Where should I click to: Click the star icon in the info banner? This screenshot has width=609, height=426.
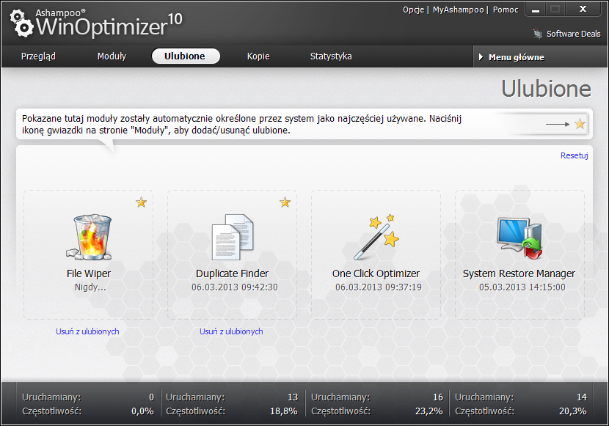(580, 124)
